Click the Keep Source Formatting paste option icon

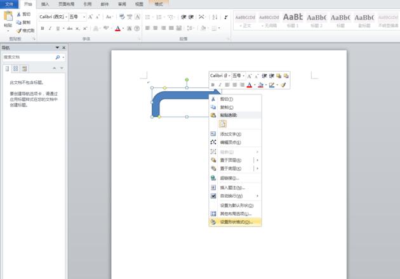(223, 124)
